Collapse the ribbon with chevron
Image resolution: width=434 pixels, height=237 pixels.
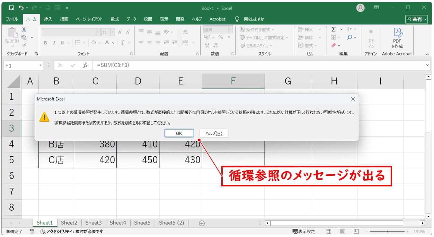tap(427, 54)
